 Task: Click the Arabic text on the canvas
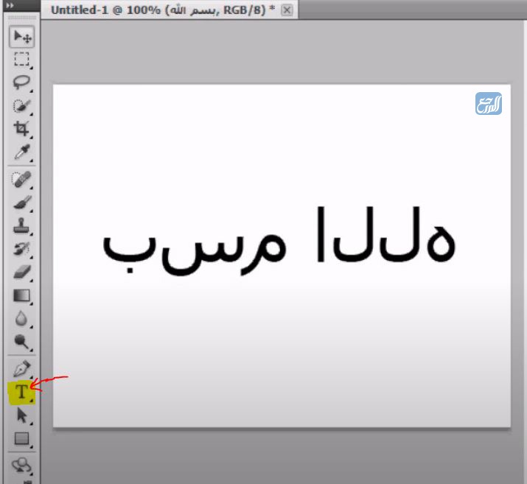click(x=279, y=240)
